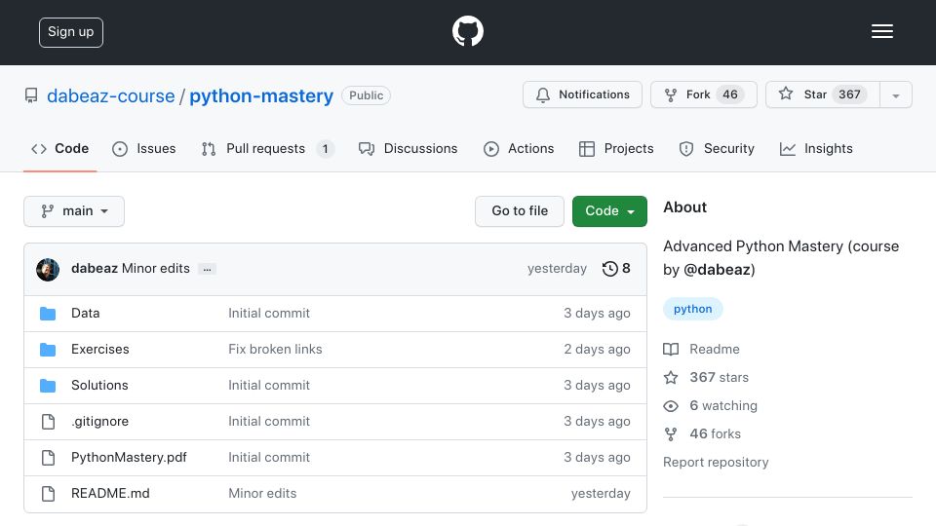Click the python topic tag
Screen dimensions: 936x526
pyautogui.click(x=692, y=309)
